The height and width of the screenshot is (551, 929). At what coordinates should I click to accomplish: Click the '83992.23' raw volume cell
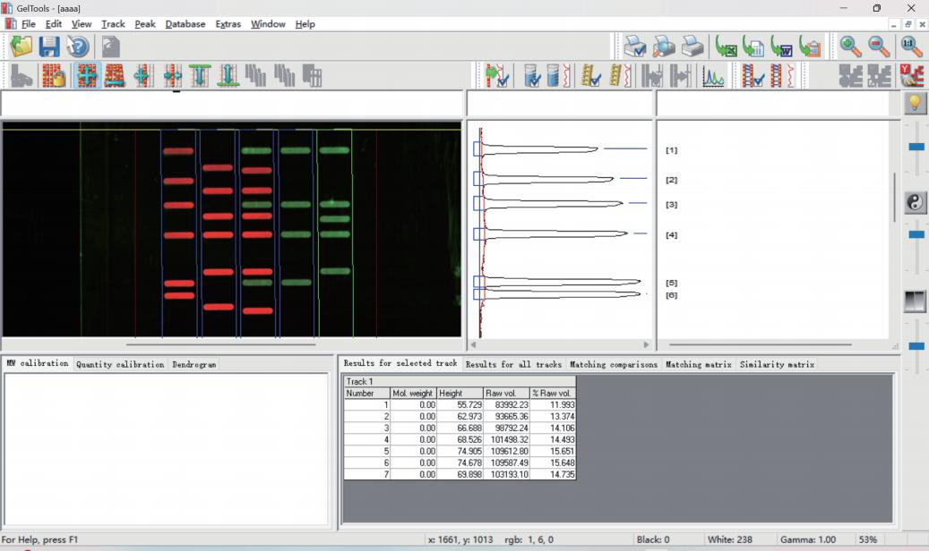tap(506, 405)
